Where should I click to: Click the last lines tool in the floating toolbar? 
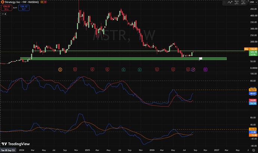click(243, 2)
